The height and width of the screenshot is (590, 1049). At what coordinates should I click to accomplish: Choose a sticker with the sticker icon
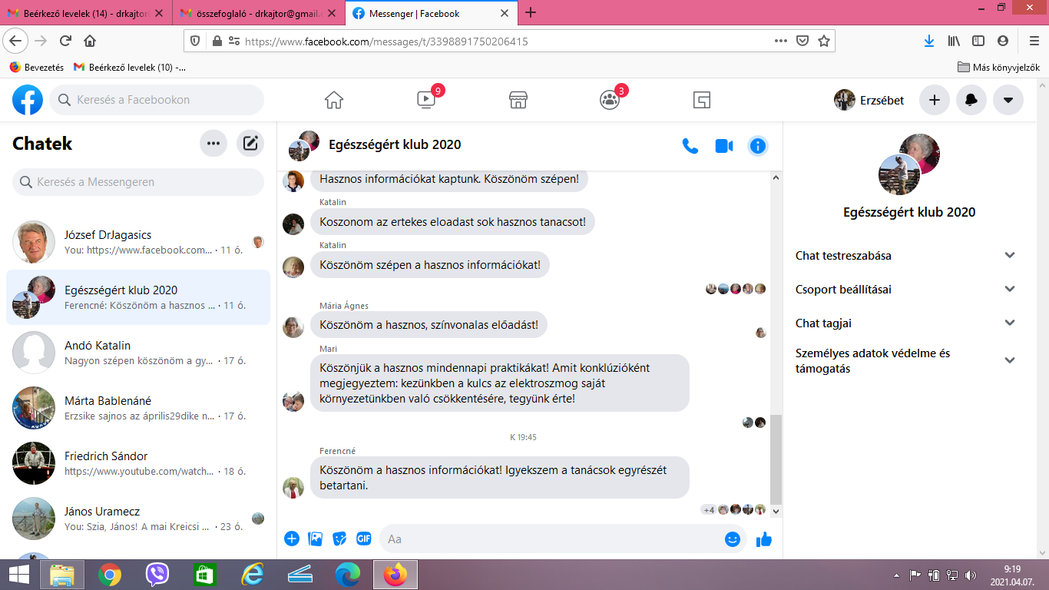coord(339,539)
